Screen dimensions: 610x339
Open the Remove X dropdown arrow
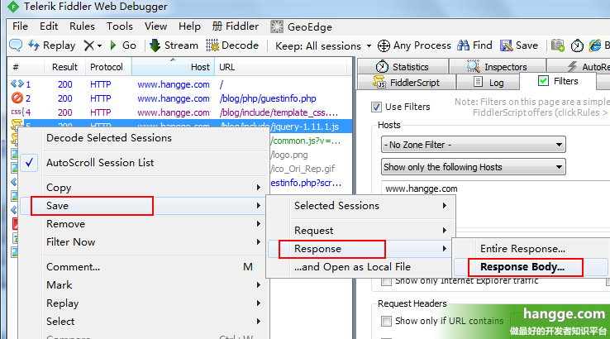click(x=99, y=46)
